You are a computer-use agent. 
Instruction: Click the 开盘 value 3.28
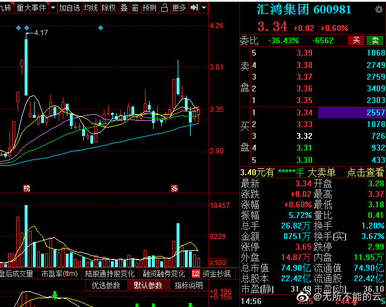click(x=376, y=183)
